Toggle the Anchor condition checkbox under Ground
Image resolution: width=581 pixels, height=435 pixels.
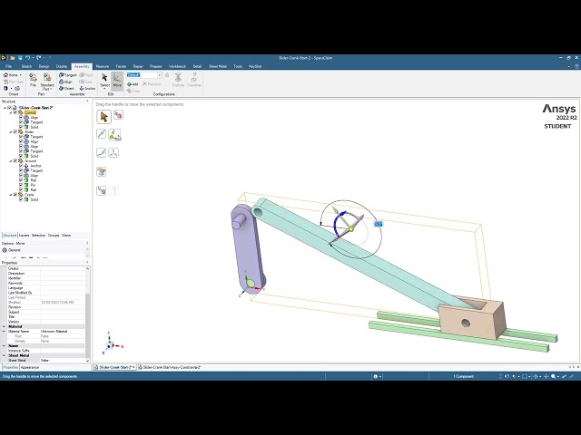pyautogui.click(x=21, y=166)
